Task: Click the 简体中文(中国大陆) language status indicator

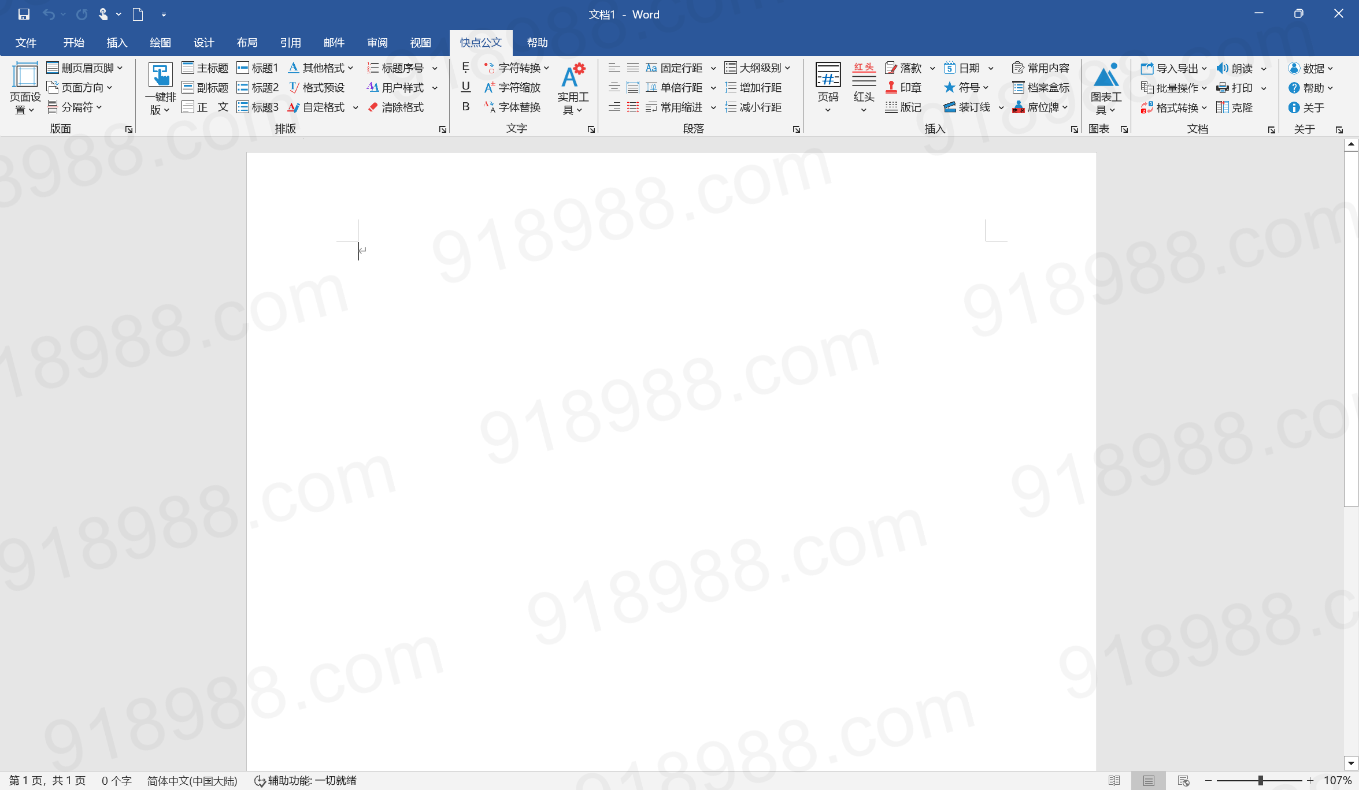Action: (x=192, y=781)
